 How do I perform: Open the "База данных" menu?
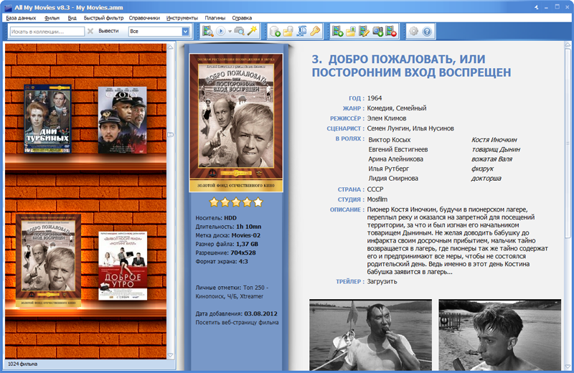pyautogui.click(x=21, y=18)
